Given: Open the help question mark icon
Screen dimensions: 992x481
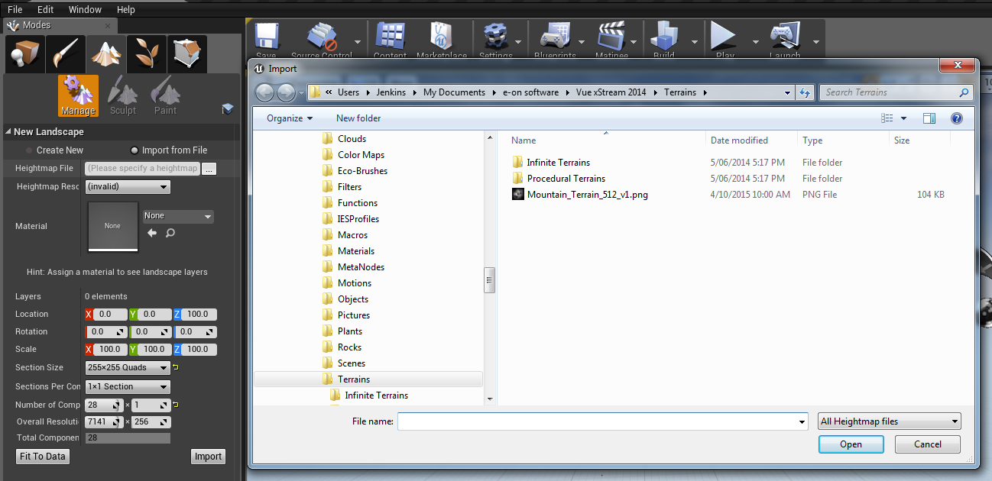Looking at the screenshot, I should [956, 118].
